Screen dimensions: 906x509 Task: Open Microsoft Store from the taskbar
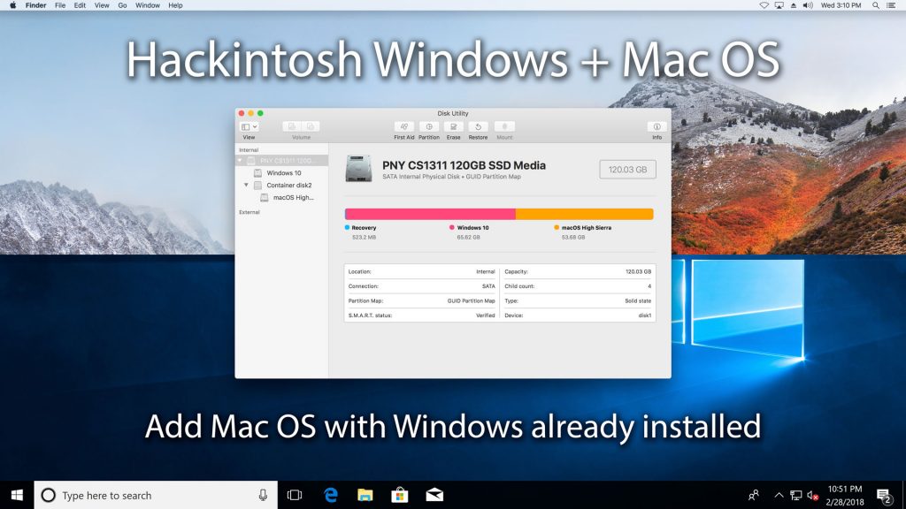pyautogui.click(x=400, y=495)
